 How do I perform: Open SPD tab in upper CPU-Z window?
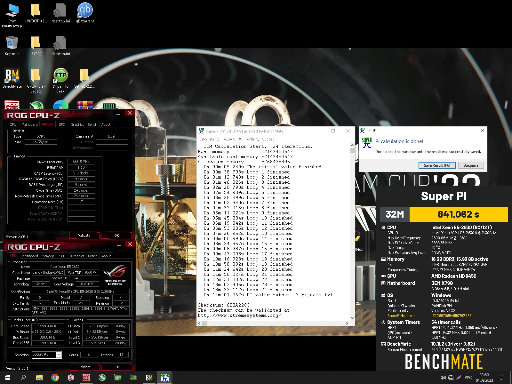(x=62, y=124)
